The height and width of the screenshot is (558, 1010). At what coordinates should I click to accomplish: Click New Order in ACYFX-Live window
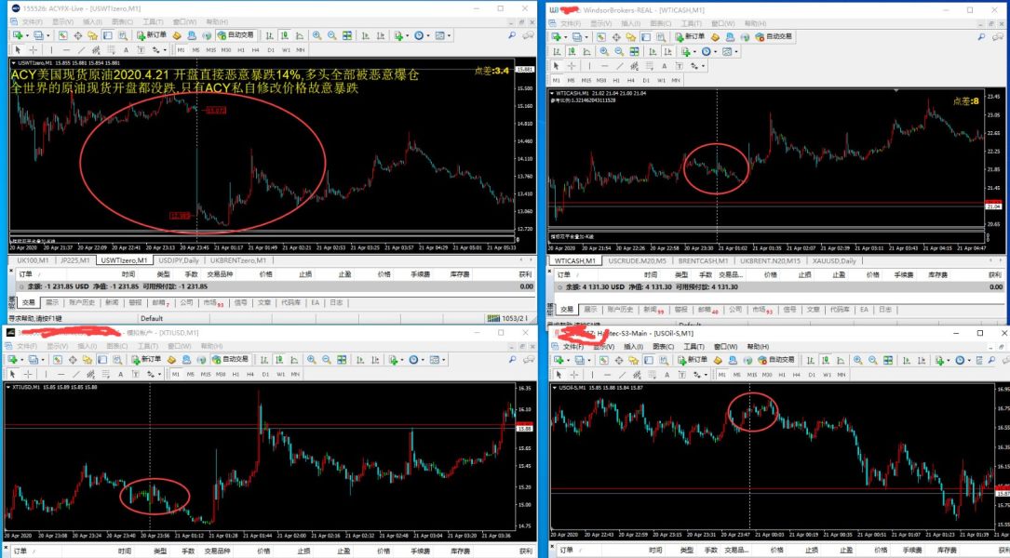point(153,34)
